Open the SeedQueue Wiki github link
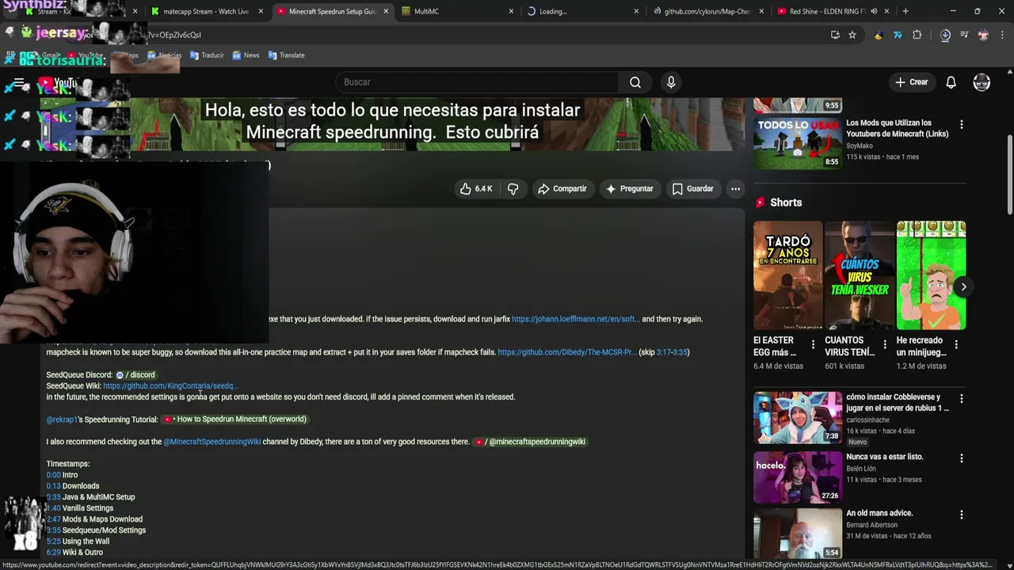The height and width of the screenshot is (570, 1014). tap(170, 386)
